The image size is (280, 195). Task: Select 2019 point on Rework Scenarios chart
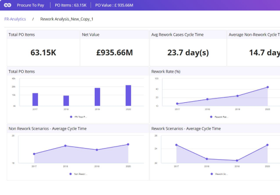pos(237,161)
